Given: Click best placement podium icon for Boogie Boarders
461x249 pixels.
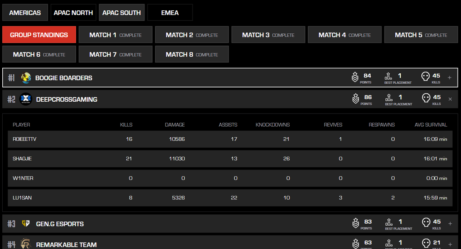Looking at the screenshot, I should (x=389, y=76).
